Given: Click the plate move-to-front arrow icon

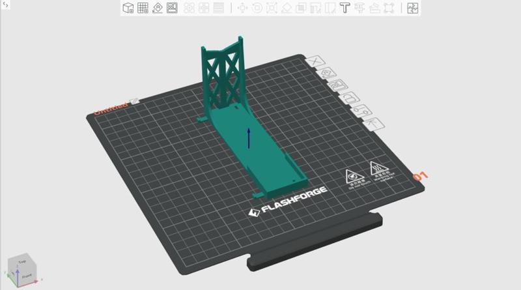Looking at the screenshot, I should coord(374,124).
